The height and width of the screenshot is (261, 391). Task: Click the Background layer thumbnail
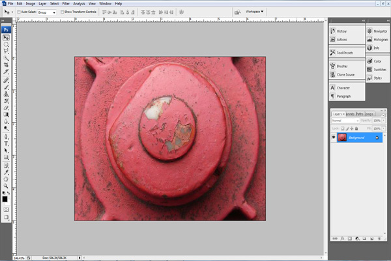[342, 138]
